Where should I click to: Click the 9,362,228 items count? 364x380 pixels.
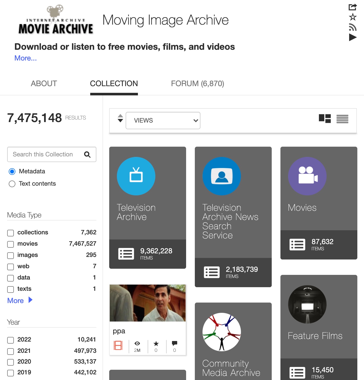156,251
